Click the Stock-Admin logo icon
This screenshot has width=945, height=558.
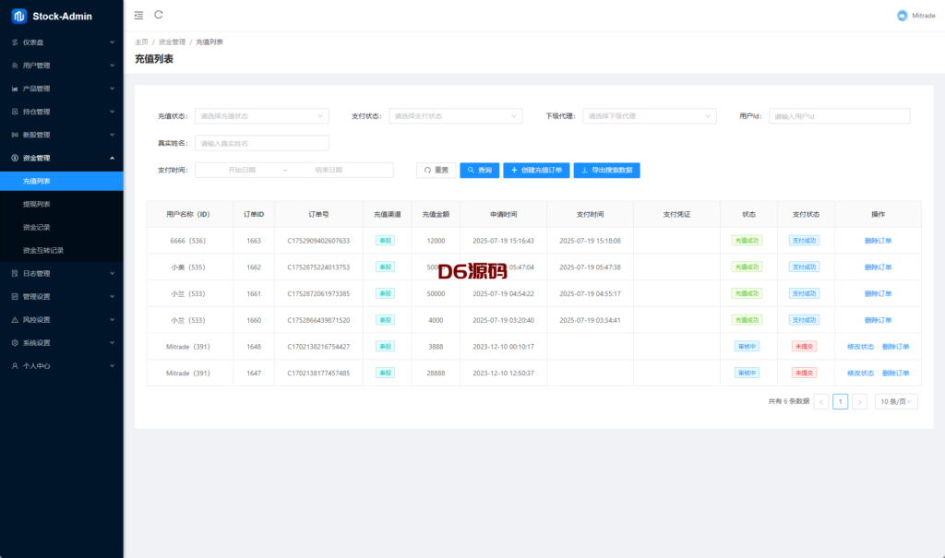click(18, 16)
